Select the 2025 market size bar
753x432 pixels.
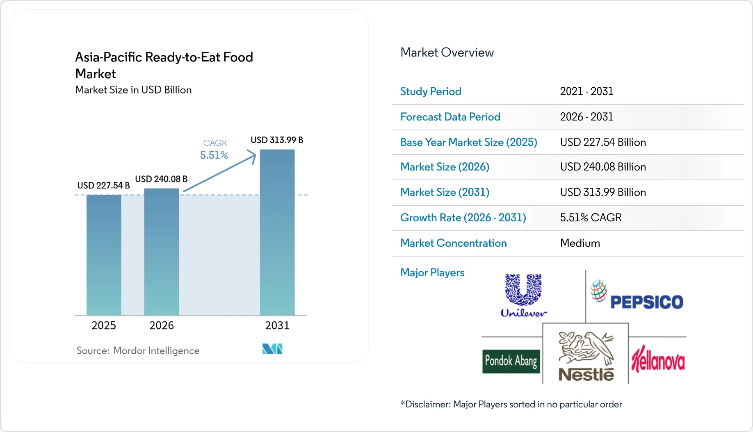tap(104, 255)
